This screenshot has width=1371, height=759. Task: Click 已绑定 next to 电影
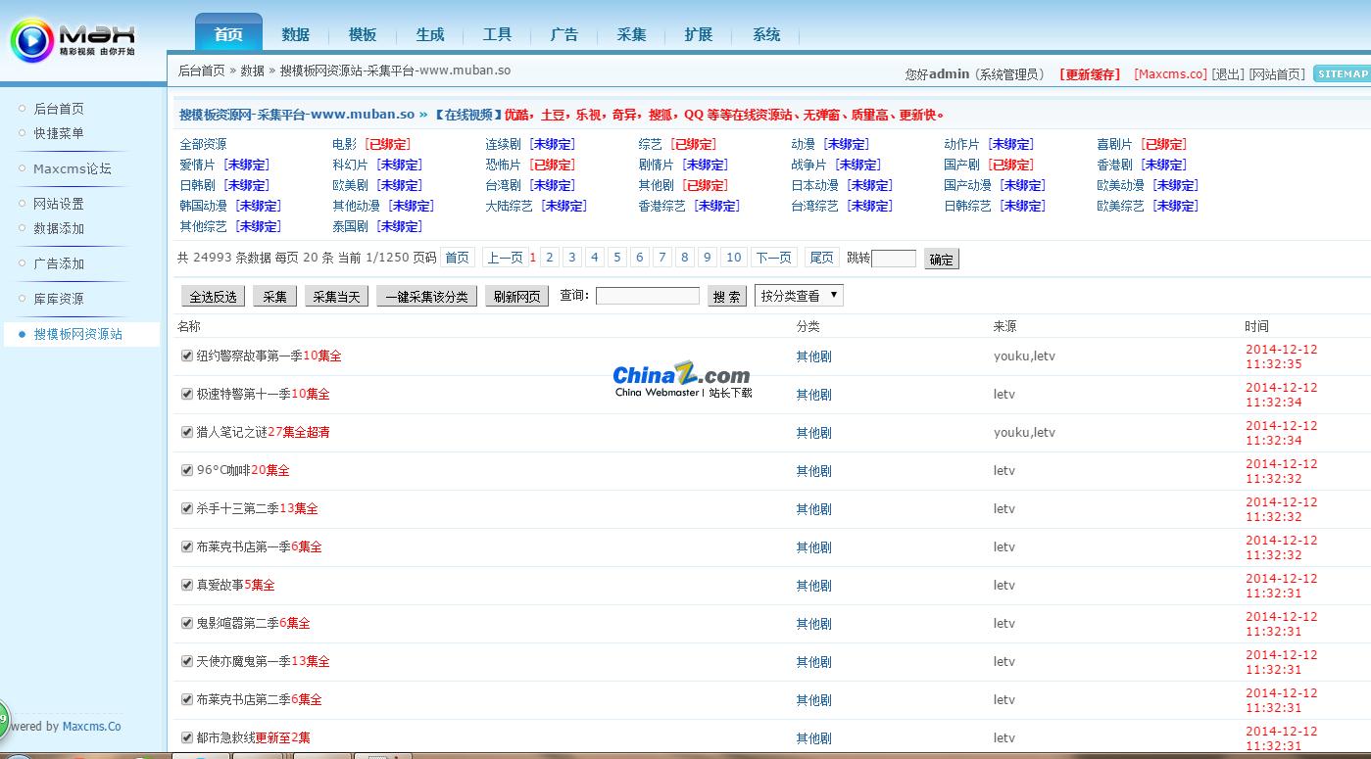(x=388, y=144)
